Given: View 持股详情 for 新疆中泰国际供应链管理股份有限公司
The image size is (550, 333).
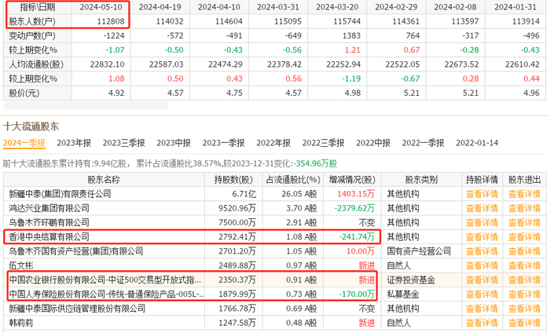Looking at the screenshot, I should coord(482,309).
